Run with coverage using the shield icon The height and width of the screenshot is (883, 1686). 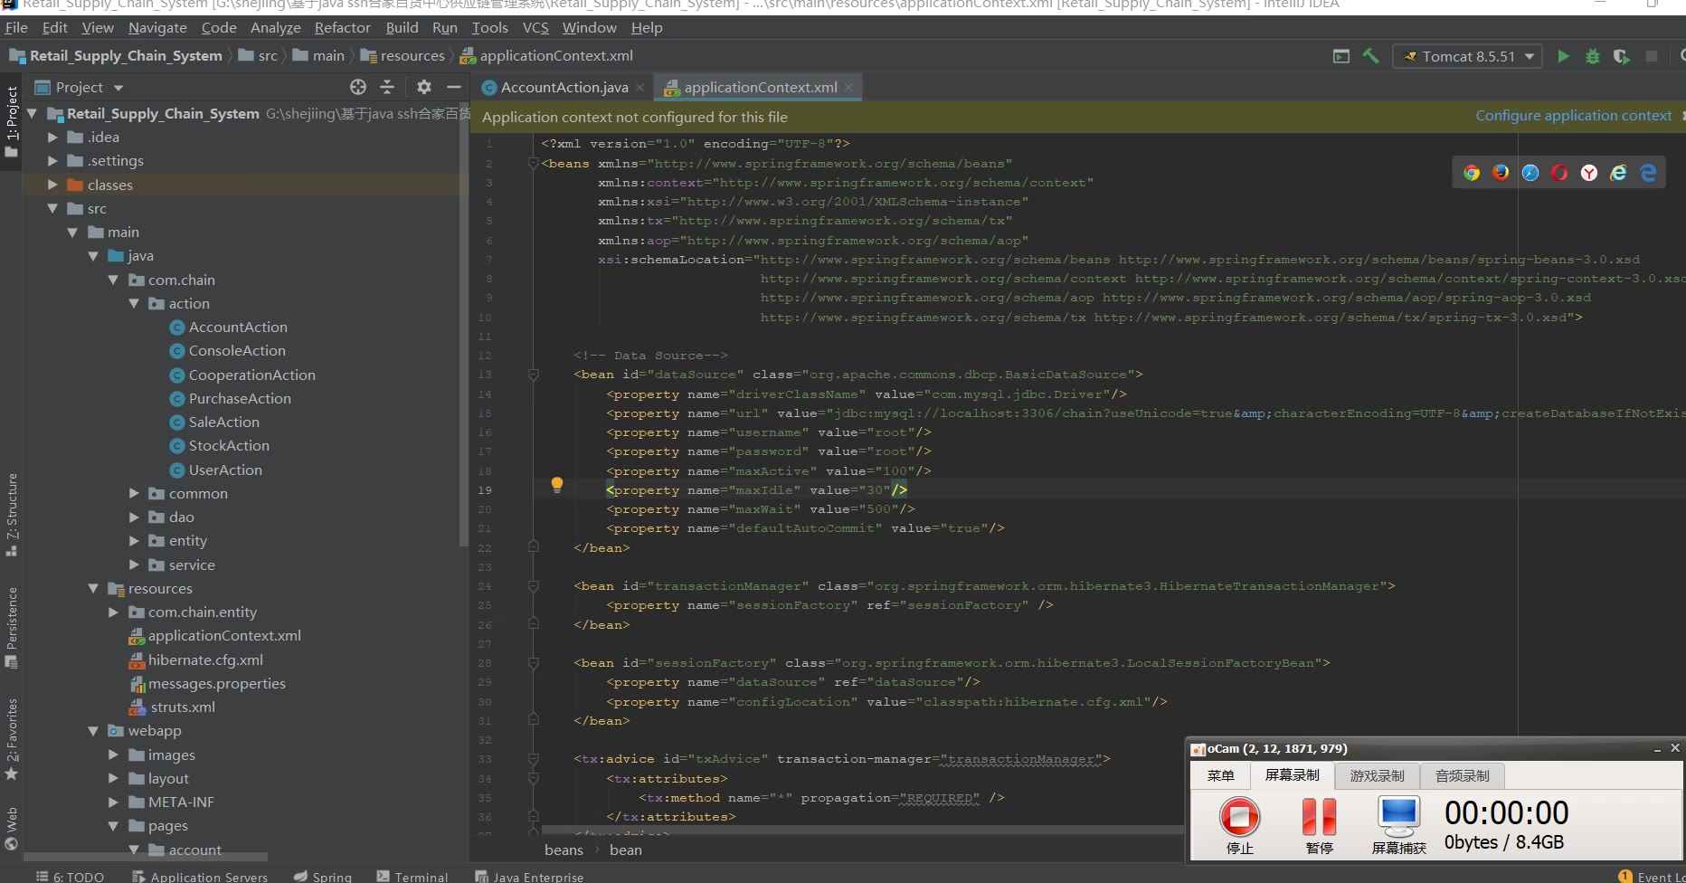tap(1621, 56)
